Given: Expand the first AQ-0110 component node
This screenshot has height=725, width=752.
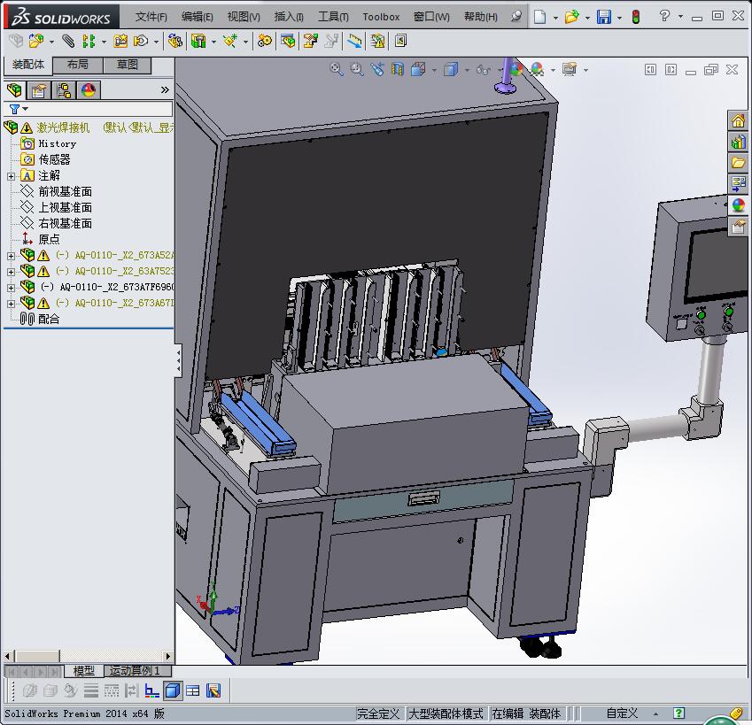Looking at the screenshot, I should [11, 256].
